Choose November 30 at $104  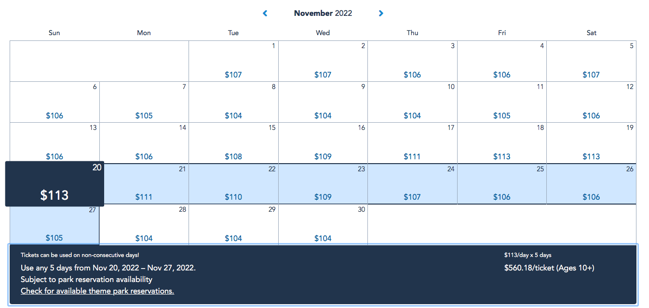pyautogui.click(x=323, y=225)
